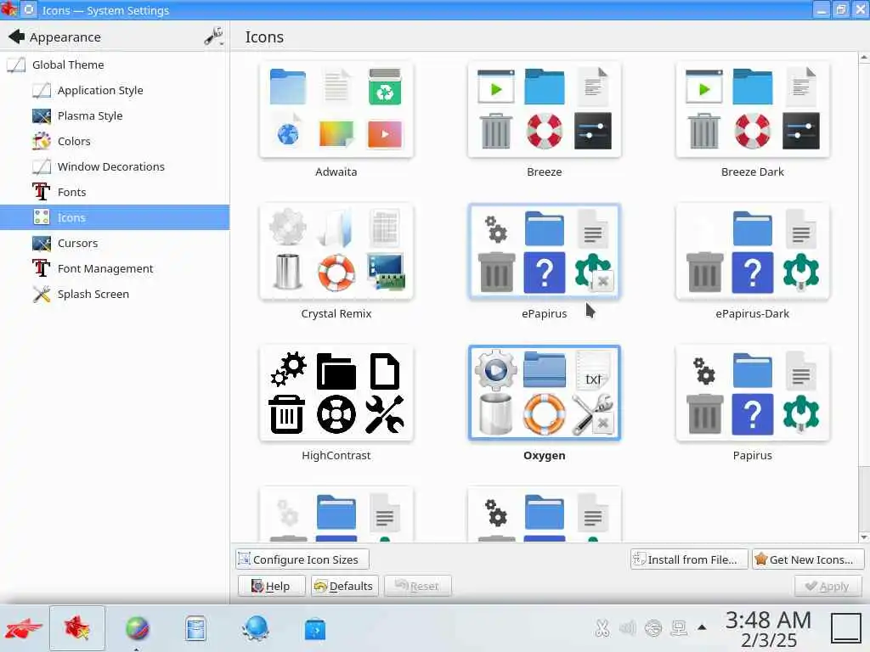Expand hidden system tray icons arrow

702,627
